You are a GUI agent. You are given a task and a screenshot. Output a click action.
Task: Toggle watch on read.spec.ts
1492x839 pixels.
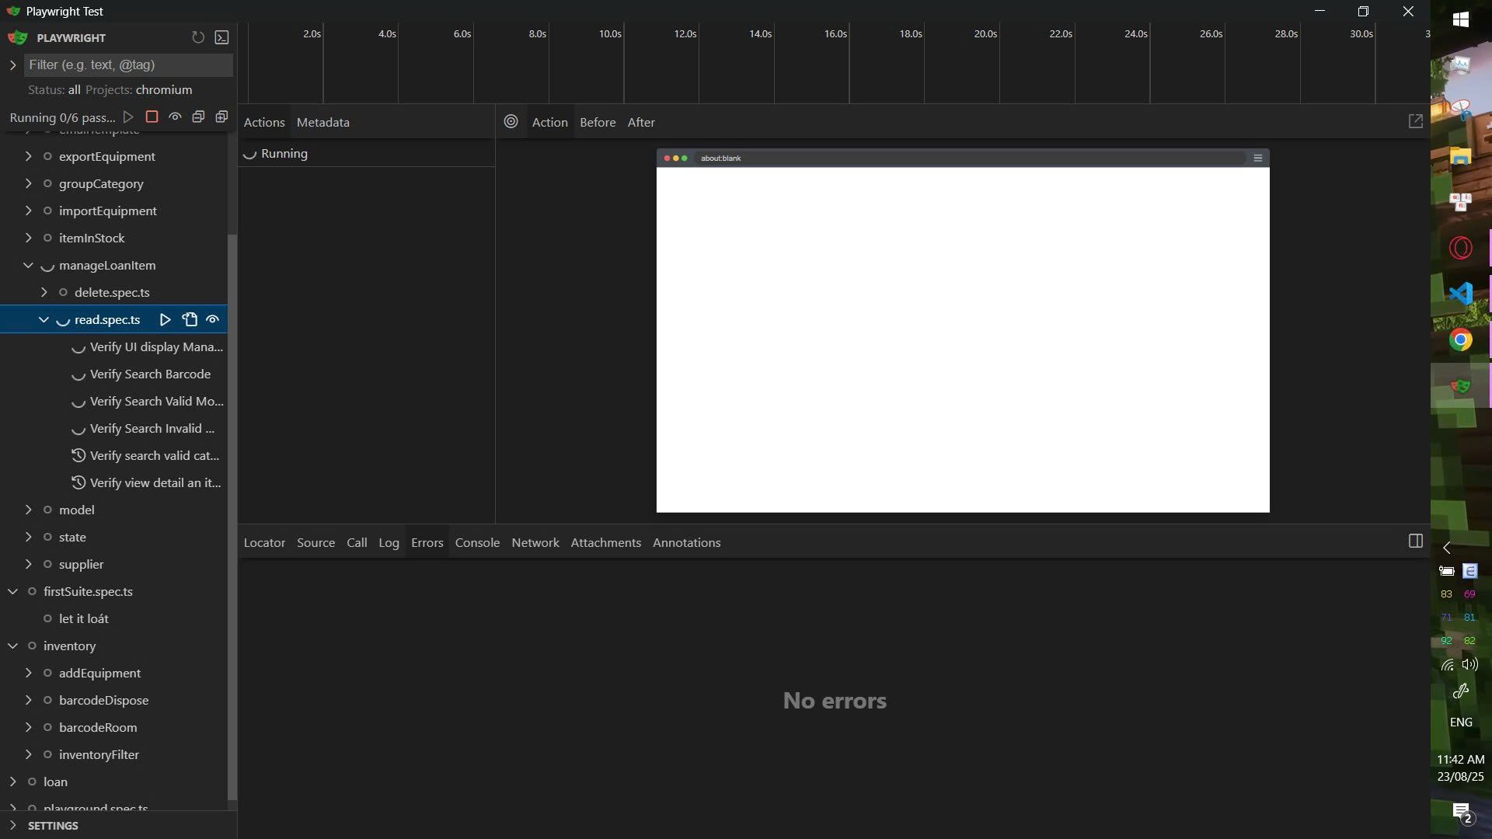[213, 319]
